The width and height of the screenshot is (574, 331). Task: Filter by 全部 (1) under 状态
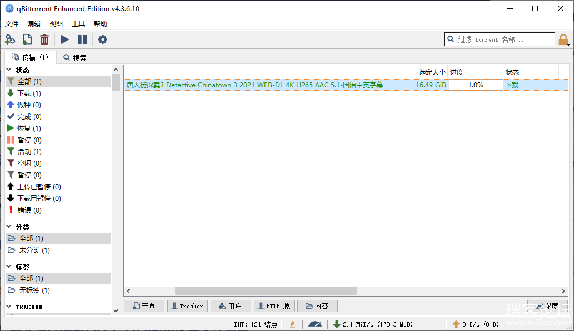[x=58, y=81]
